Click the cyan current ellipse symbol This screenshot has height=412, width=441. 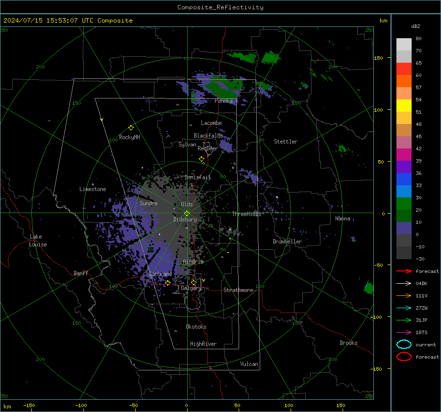[x=404, y=344]
